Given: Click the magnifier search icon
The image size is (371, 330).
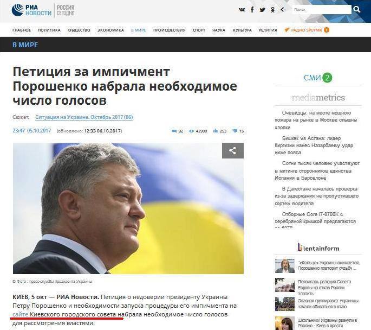Looking at the screenshot, I should (x=356, y=9).
